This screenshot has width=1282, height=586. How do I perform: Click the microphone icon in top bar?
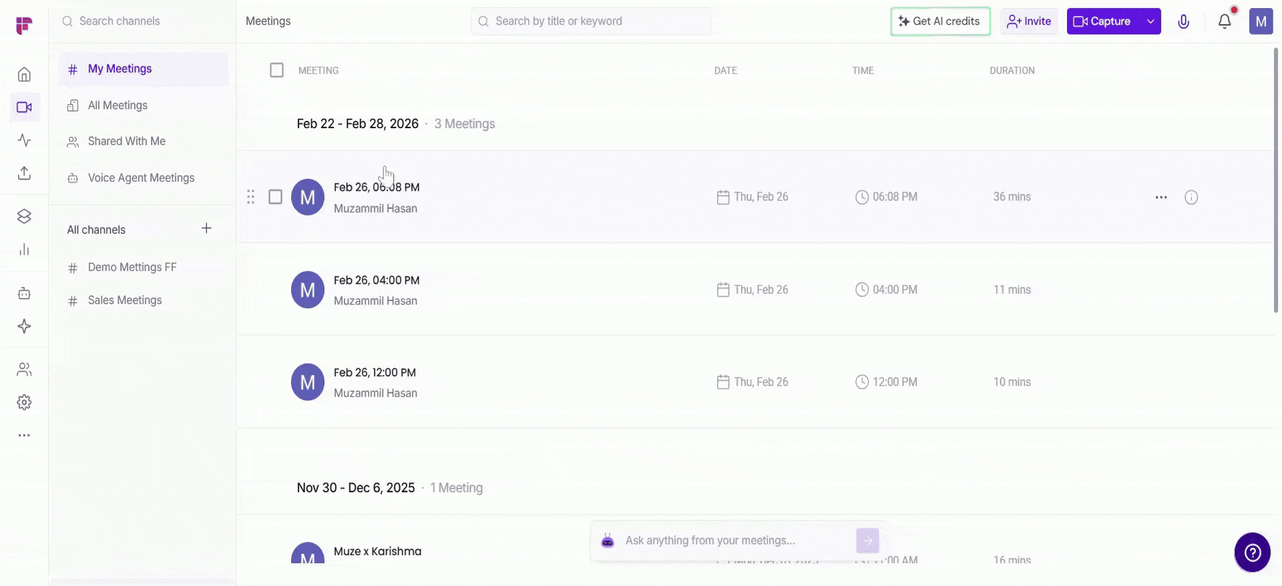(x=1183, y=21)
